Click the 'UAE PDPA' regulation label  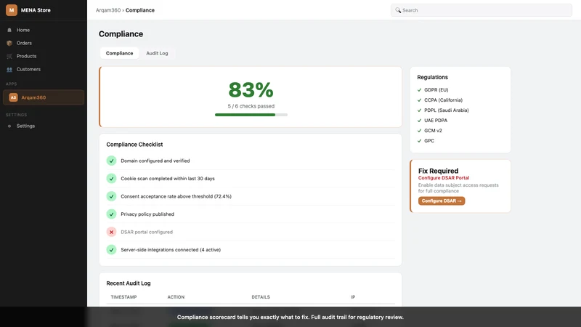coord(436,121)
